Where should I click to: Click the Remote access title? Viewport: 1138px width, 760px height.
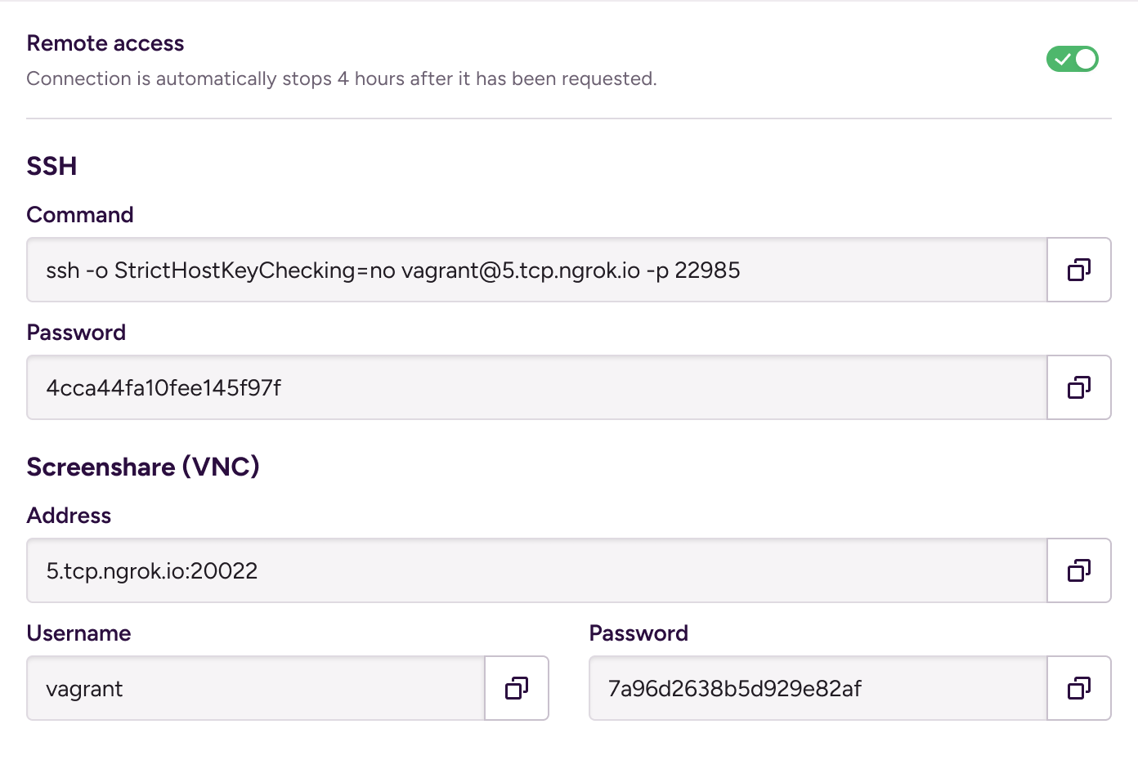[x=105, y=43]
